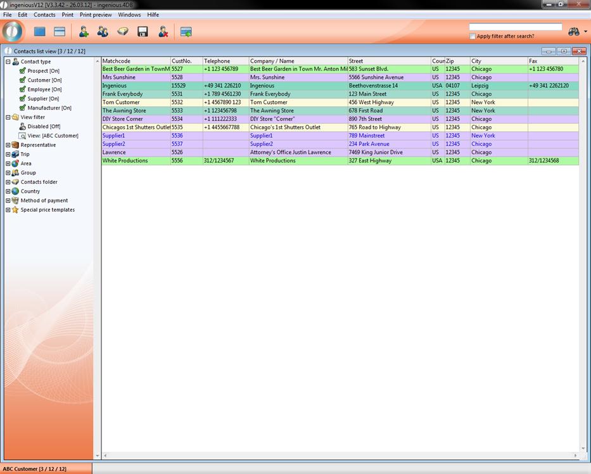The width and height of the screenshot is (591, 474).
Task: Sort by the Matchcode column header
Action: pos(136,61)
